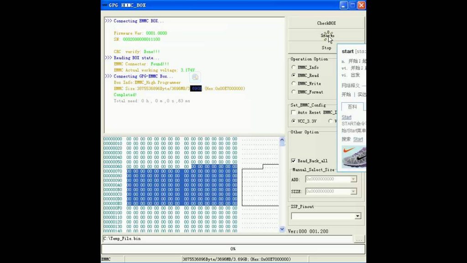Viewport: 467px width, 263px height.
Task: Click hex address row 00000070
Action: click(113, 171)
